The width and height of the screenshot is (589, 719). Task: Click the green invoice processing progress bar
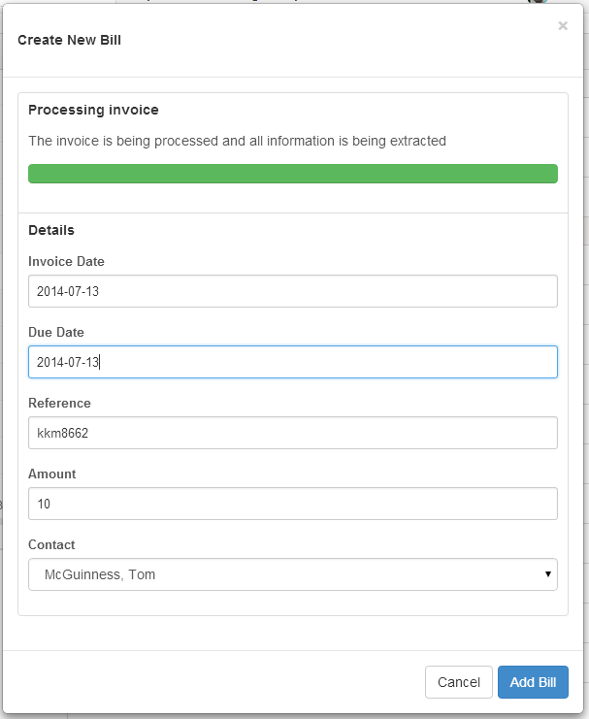click(292, 174)
